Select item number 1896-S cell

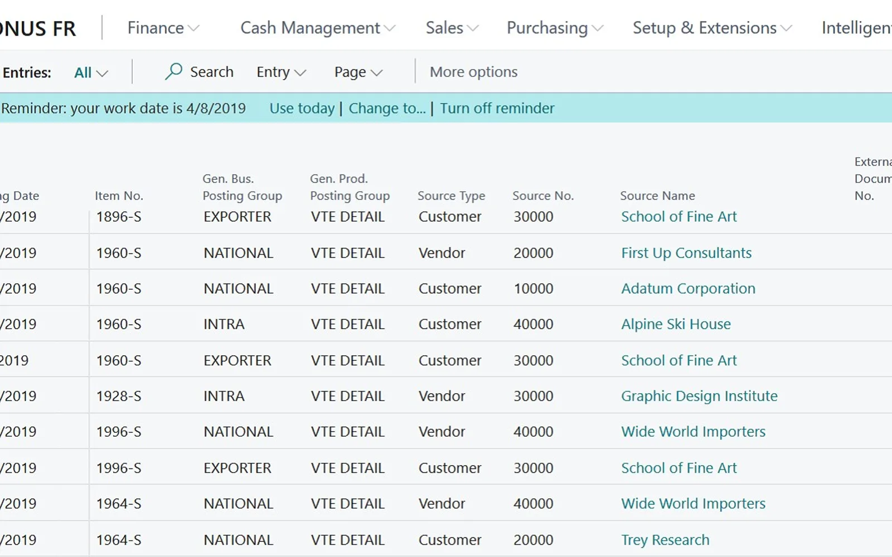click(x=119, y=217)
